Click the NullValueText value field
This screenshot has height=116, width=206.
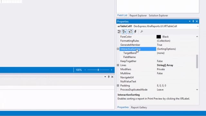(x=176, y=82)
